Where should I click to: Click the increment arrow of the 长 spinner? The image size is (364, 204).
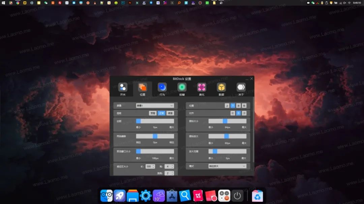pyautogui.click(x=153, y=165)
